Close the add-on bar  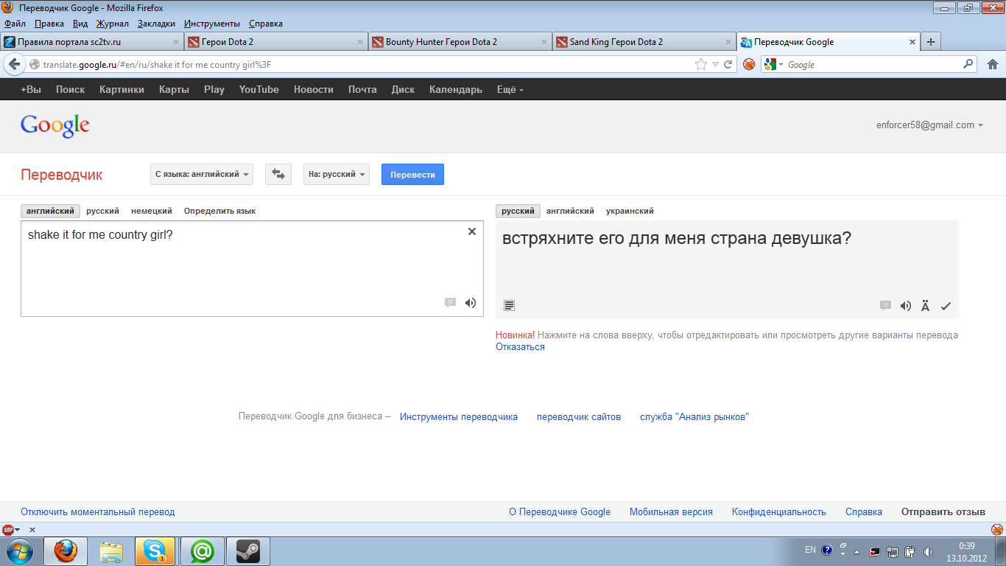(32, 529)
